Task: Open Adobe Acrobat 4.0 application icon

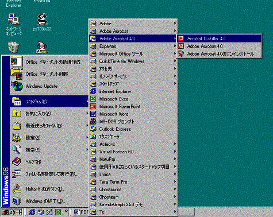Action: click(180, 46)
